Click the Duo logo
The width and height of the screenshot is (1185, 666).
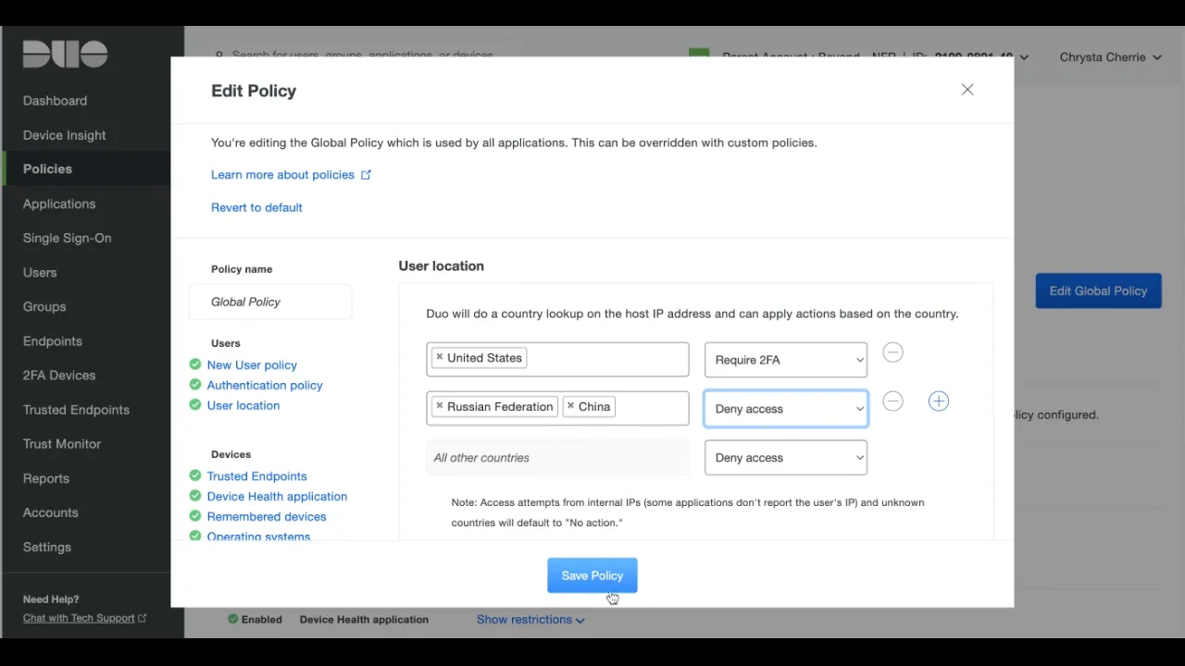pyautogui.click(x=65, y=55)
